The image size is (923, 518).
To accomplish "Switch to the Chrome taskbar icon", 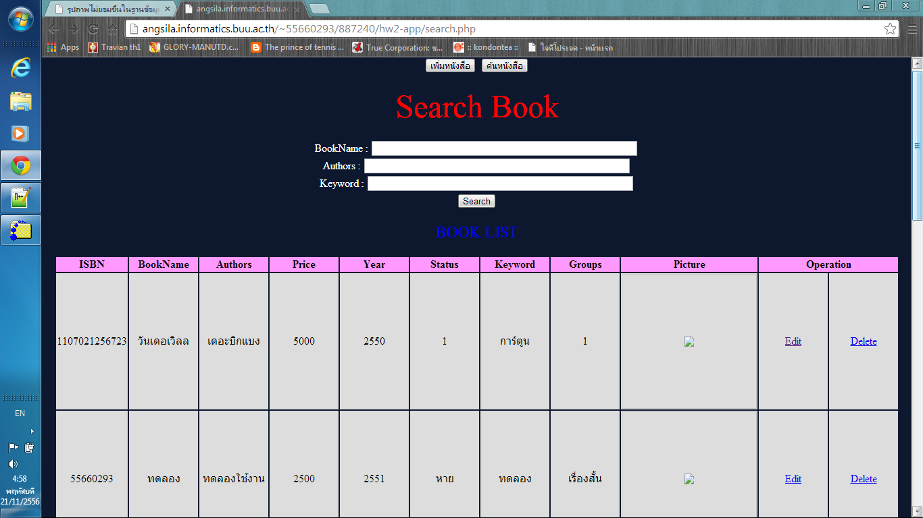I will (x=20, y=165).
